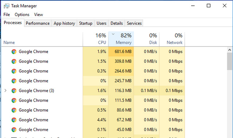Click the 4.4% CPU cell
This screenshot has width=233, height=138.
[x=95, y=120]
